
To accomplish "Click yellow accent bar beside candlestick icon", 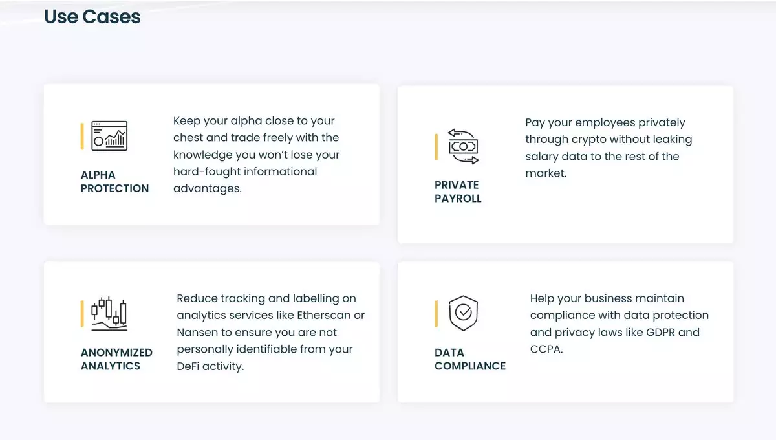I will (x=82, y=314).
